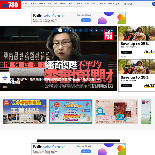The height and width of the screenshot is (155, 155).
Task: Click Hertz logo in lower Hertz ad
Action: pyautogui.click(x=149, y=86)
